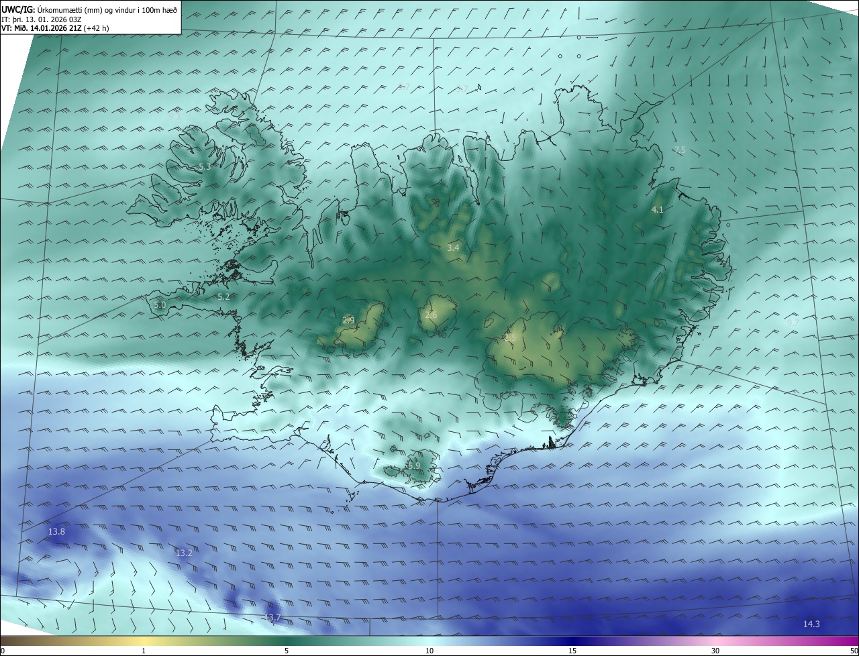Select the 7.5 value label
The width and height of the screenshot is (859, 656).
[x=680, y=150]
